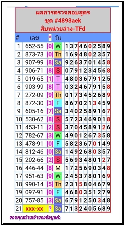This screenshot has height=226, width=125.
Task: Click the '[8]' value beside 446-44
Action: coord(50,168)
